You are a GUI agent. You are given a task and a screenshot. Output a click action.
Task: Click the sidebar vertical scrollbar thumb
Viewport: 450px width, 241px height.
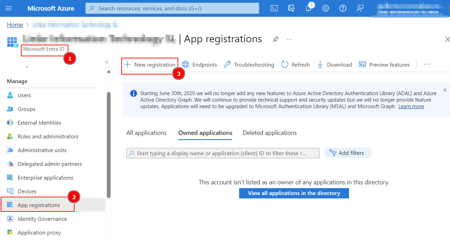[109, 145]
